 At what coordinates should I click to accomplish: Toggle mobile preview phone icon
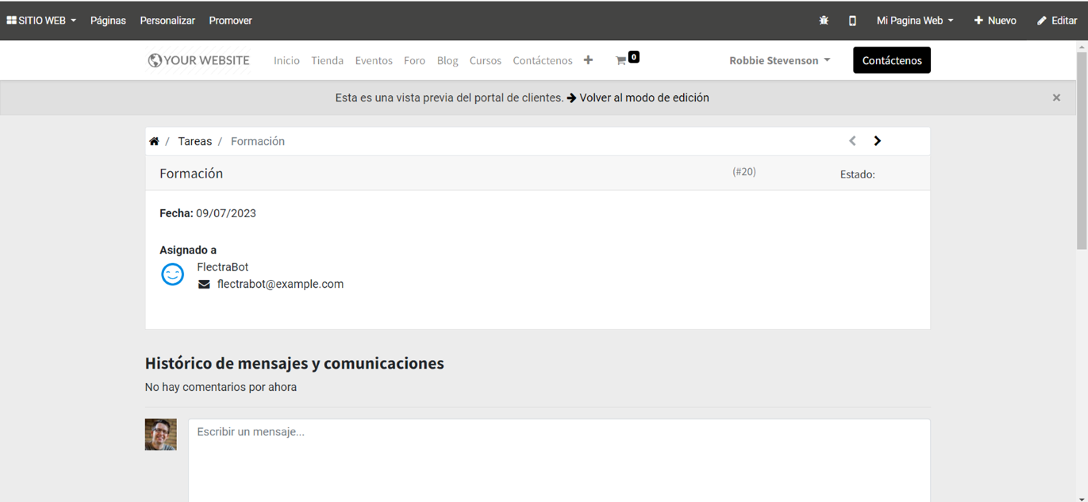852,21
